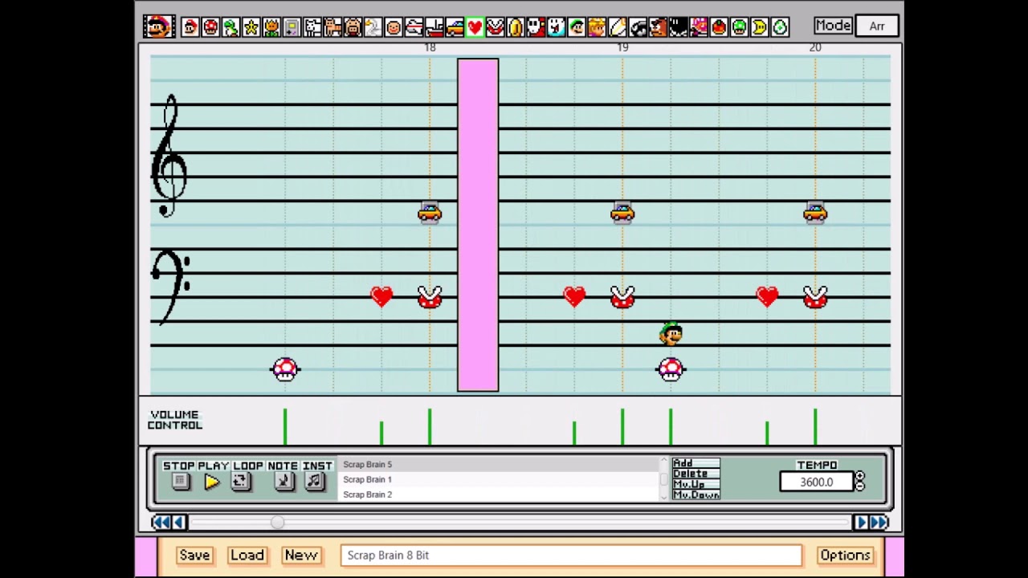
Task: Choose the Feather instrument
Action: tap(618, 27)
